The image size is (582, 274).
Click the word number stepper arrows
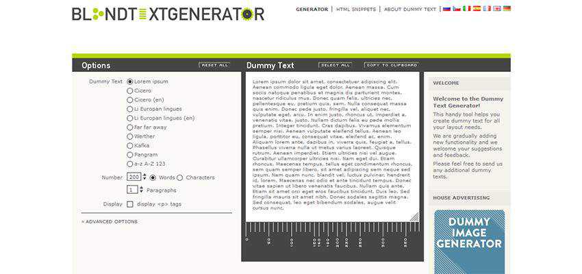coord(144,177)
